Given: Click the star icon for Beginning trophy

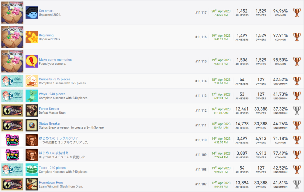Looking at the screenshot, I should click(x=32, y=37).
